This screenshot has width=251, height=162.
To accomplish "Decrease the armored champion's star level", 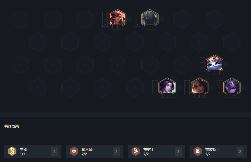I will point(147,27).
